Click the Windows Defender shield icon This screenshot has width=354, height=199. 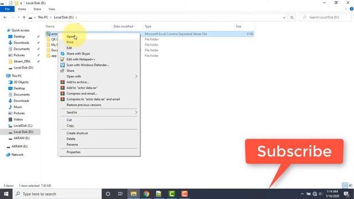[63, 65]
